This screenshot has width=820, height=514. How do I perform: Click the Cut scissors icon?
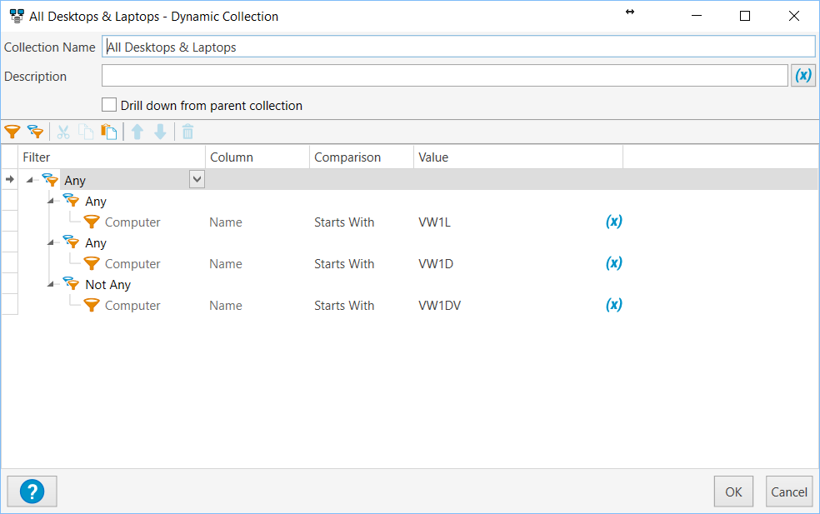(63, 132)
